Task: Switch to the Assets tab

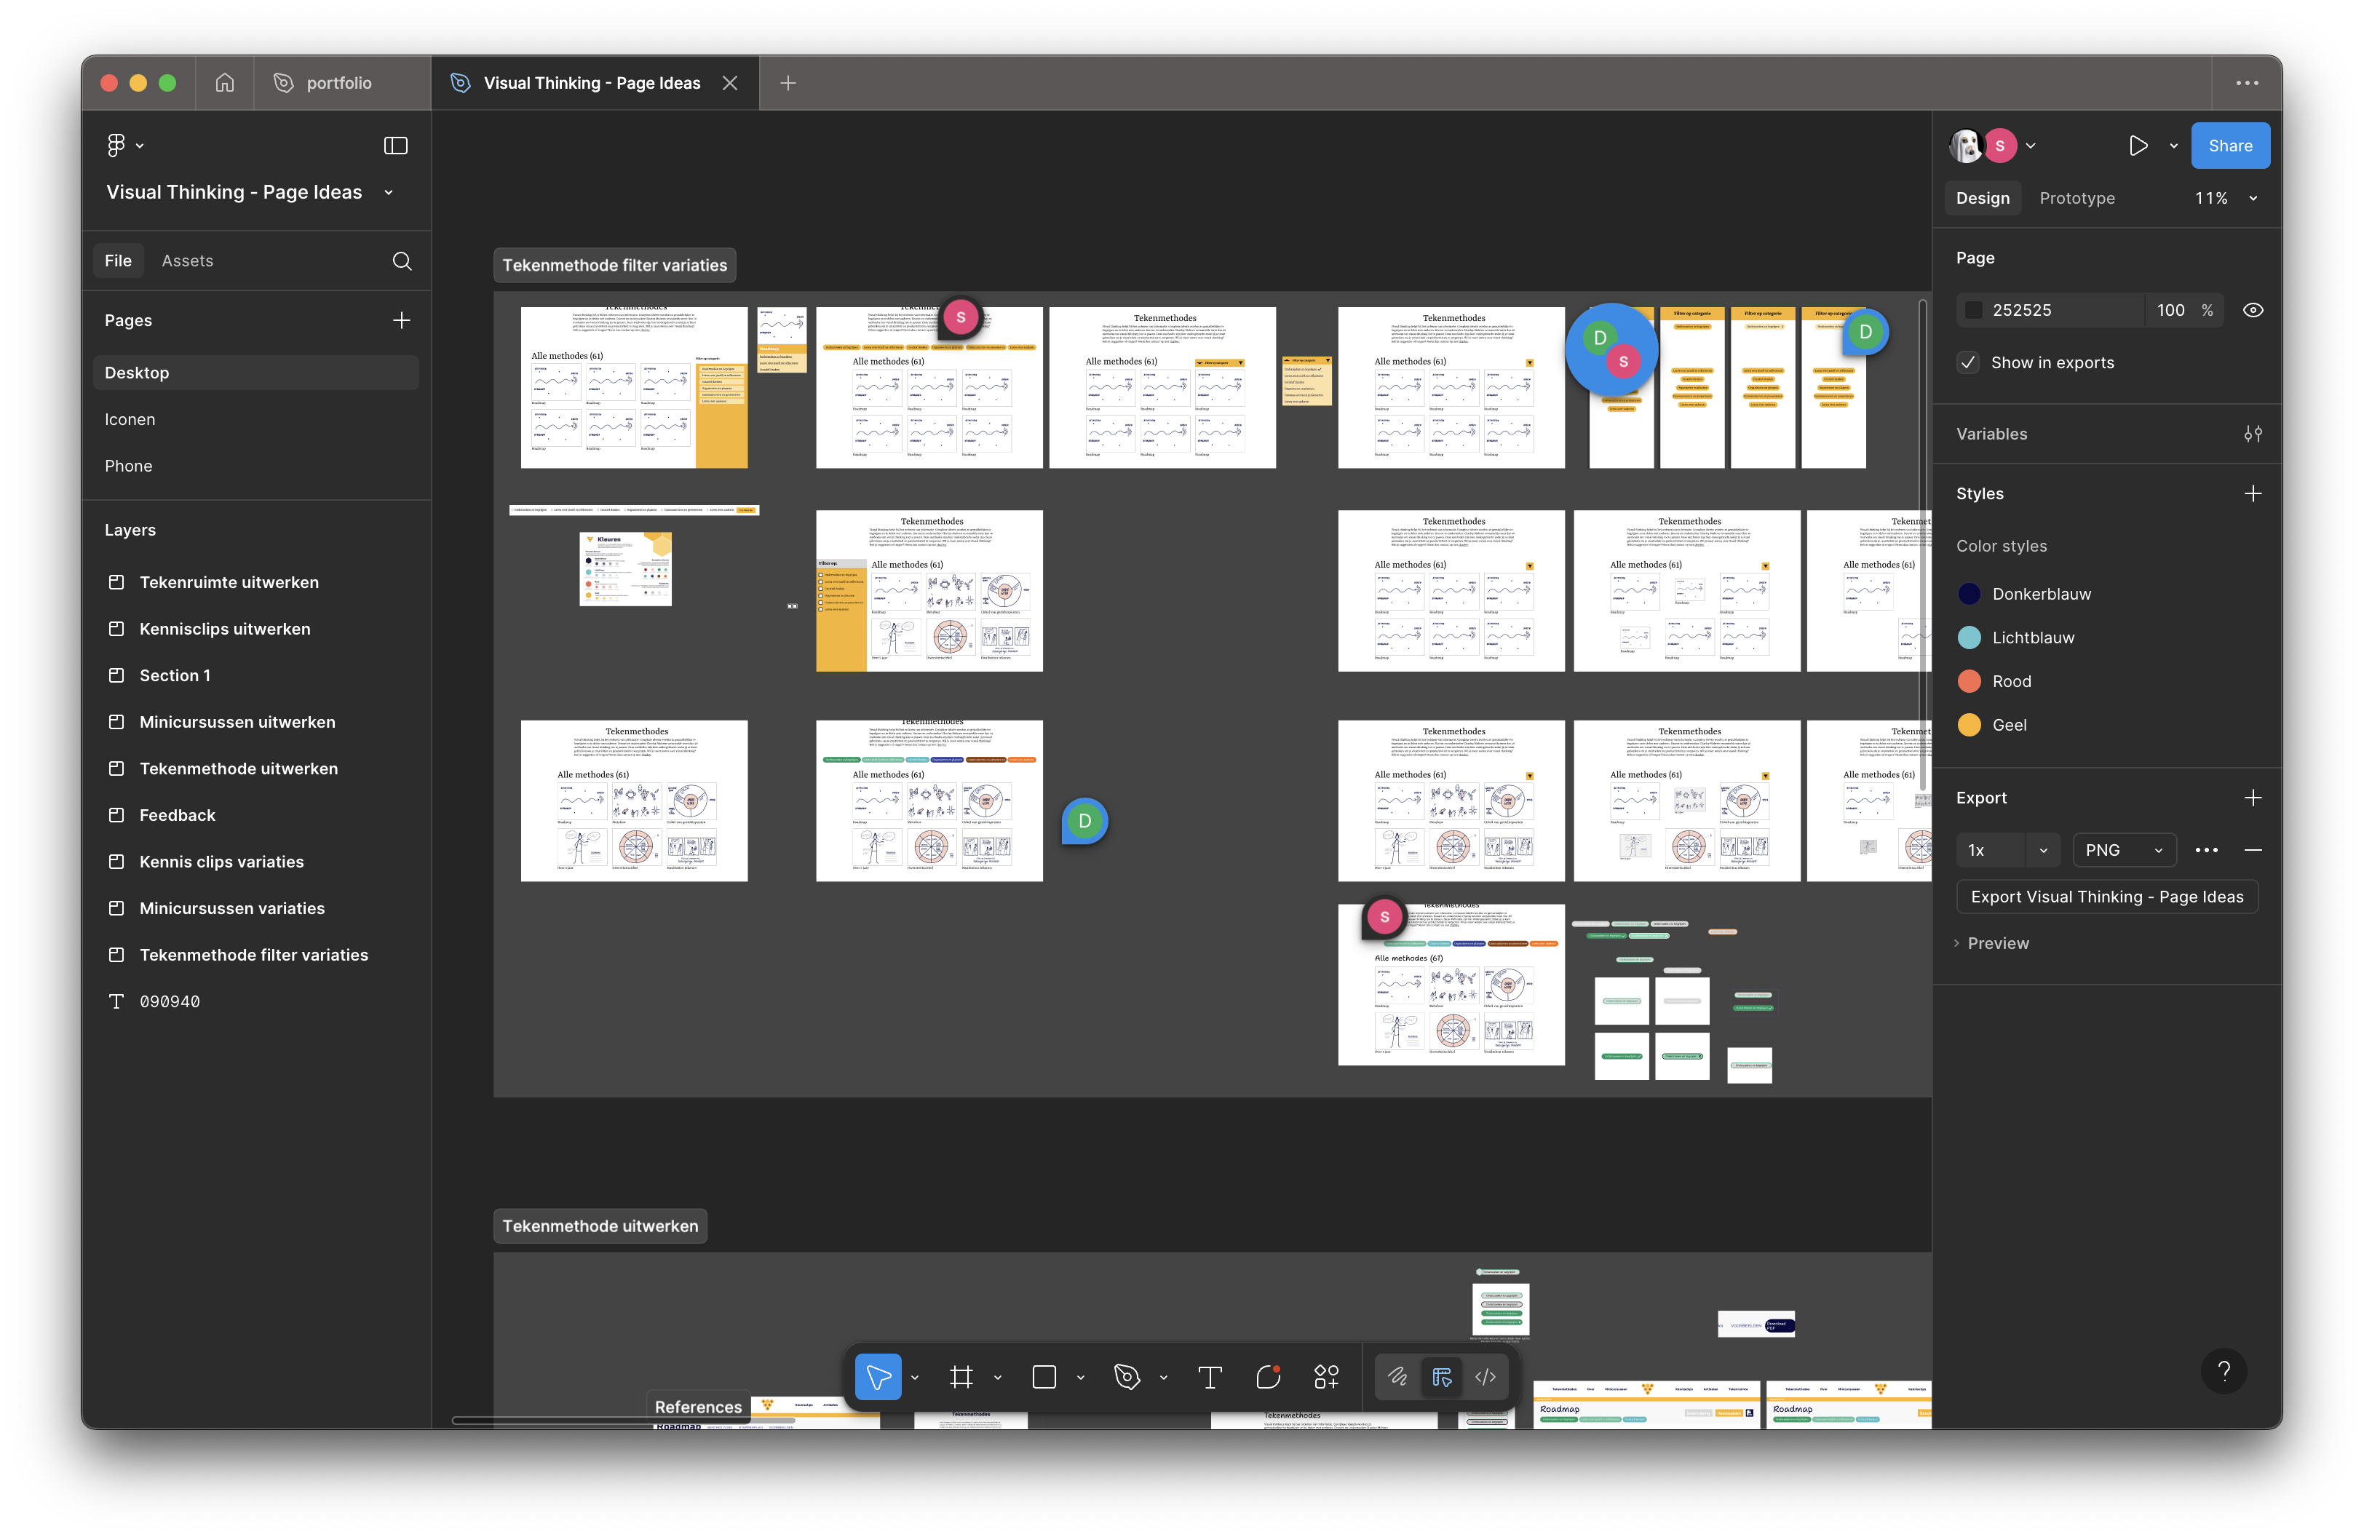Action: (187, 260)
